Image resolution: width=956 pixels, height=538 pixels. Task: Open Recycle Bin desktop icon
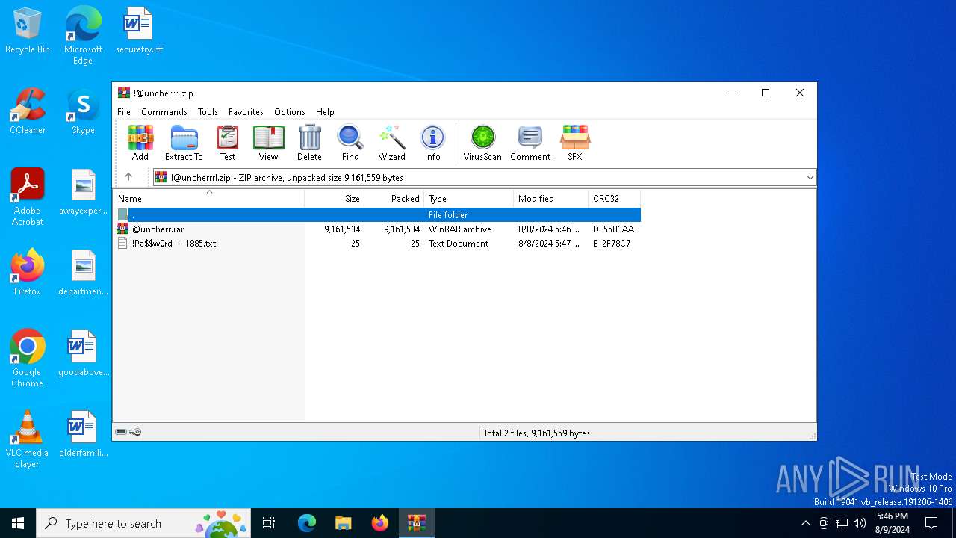point(28,31)
